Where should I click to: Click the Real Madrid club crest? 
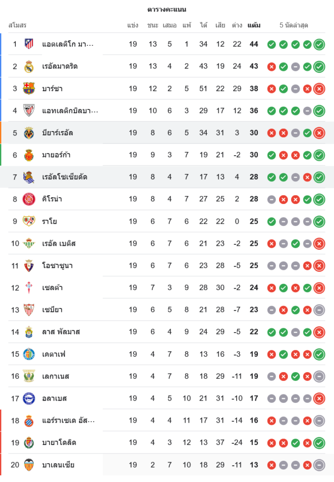click(29, 66)
